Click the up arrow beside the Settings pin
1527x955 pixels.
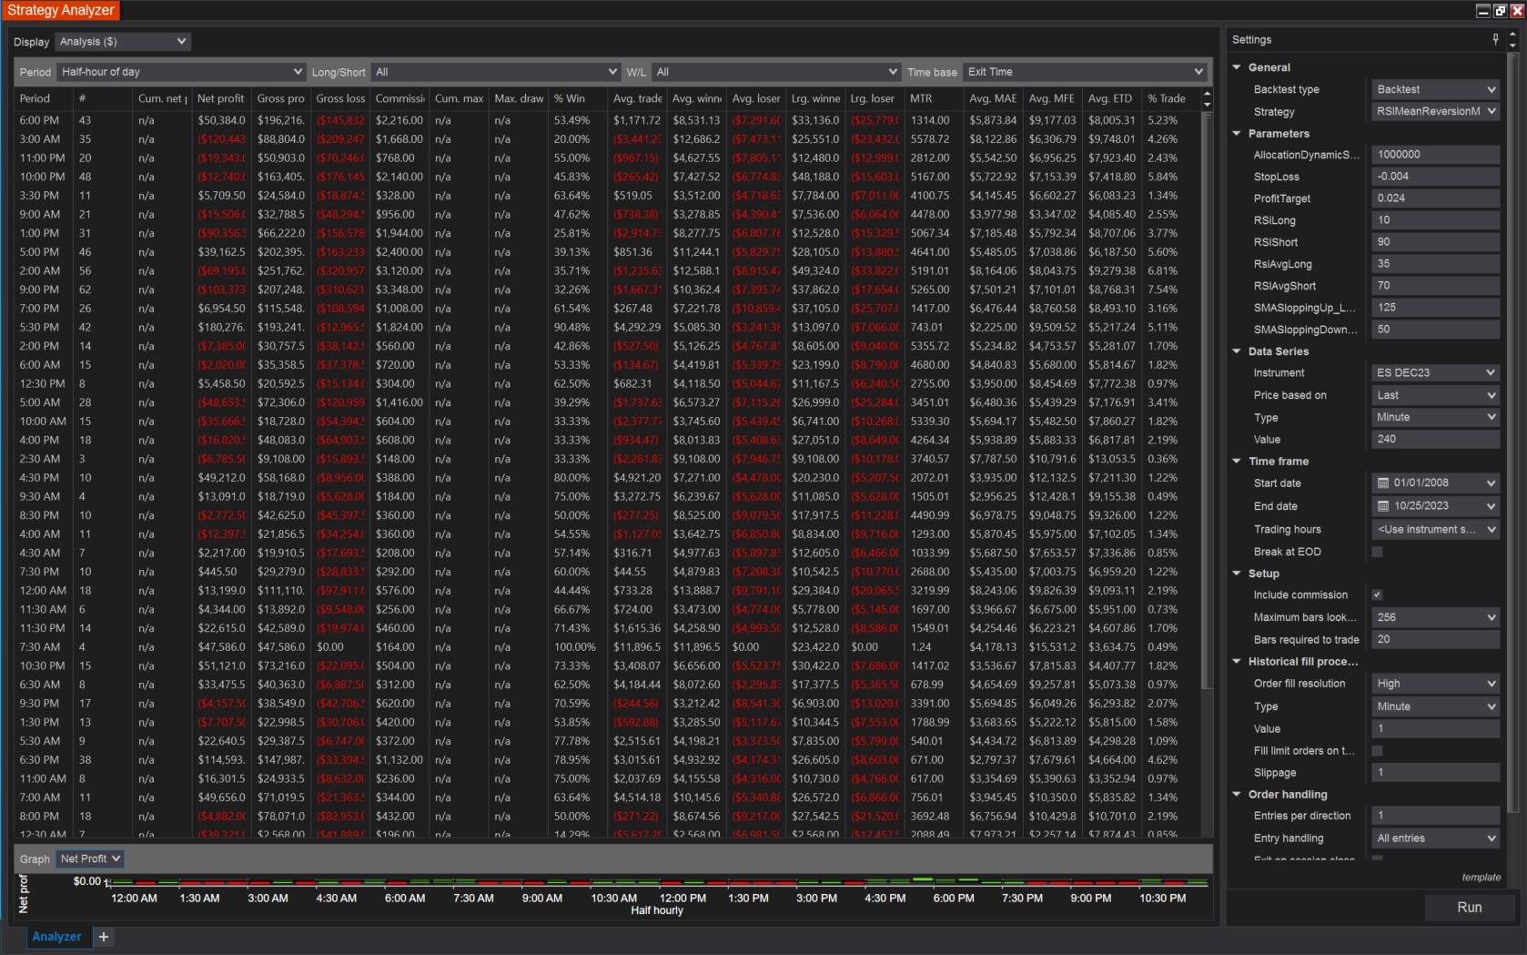pos(1512,35)
